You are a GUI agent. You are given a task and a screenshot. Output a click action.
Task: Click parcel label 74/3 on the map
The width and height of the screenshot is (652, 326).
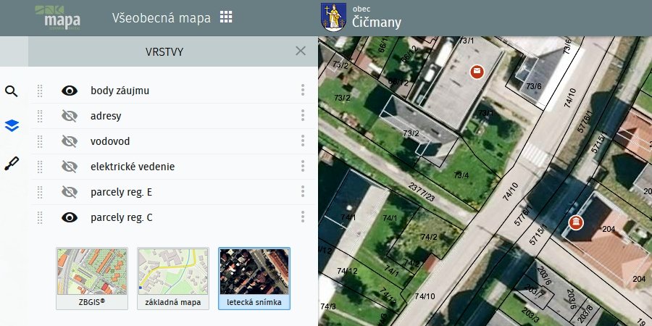point(328,306)
